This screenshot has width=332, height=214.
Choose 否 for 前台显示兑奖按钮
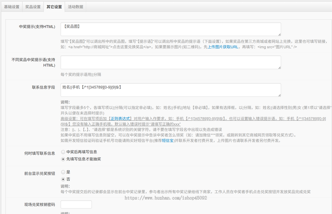click(x=63, y=179)
